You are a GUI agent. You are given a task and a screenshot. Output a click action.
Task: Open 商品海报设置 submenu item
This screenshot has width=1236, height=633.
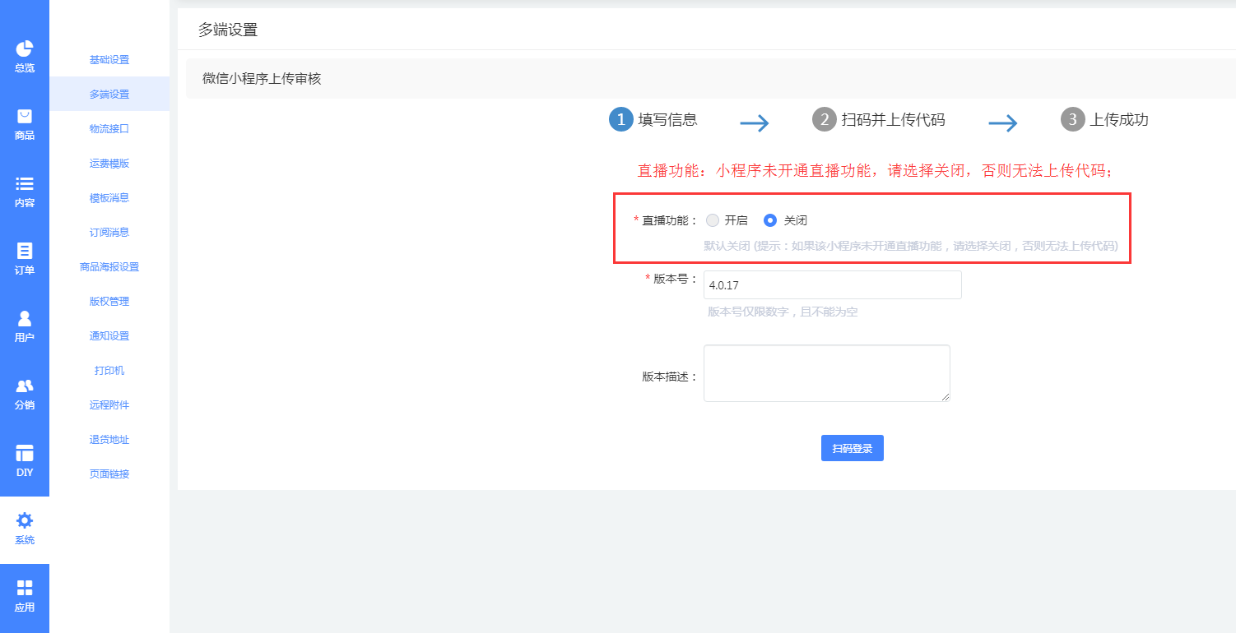coord(109,267)
